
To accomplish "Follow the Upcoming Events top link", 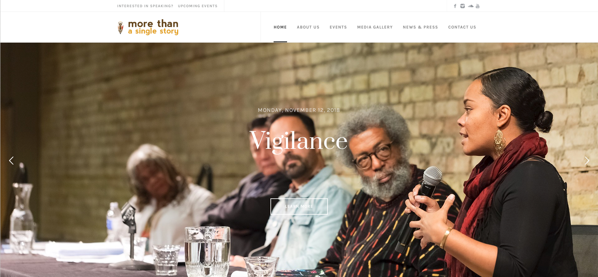I will [198, 6].
